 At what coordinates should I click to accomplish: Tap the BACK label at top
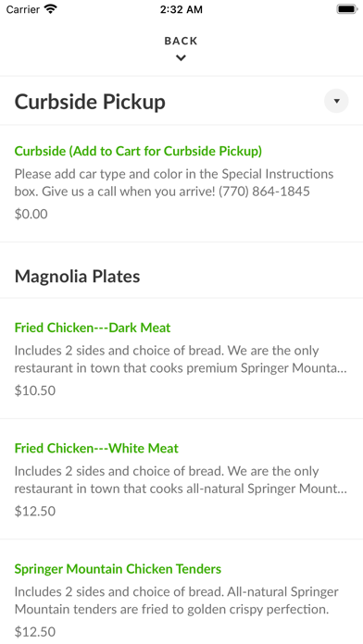(181, 41)
